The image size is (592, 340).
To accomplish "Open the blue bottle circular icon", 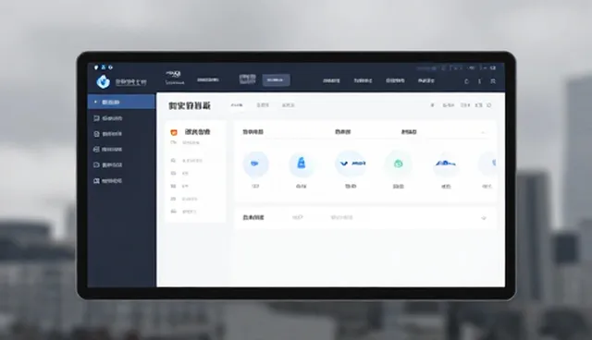I will pos(302,164).
